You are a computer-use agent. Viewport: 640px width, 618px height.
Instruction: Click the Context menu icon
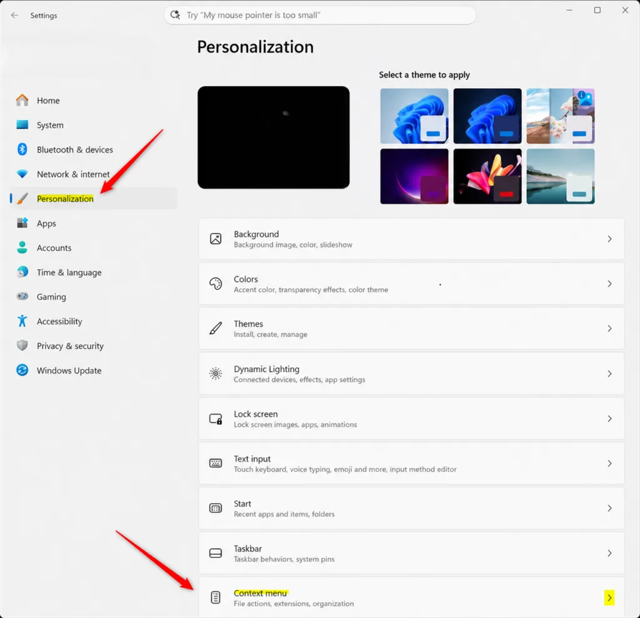coord(216,597)
